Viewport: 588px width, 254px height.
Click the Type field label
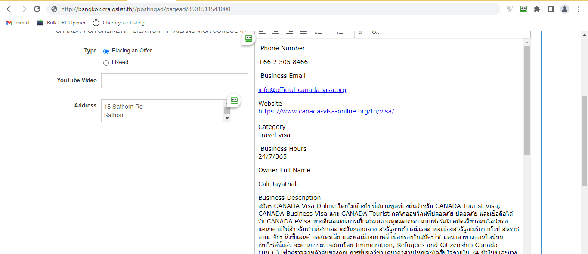point(90,51)
